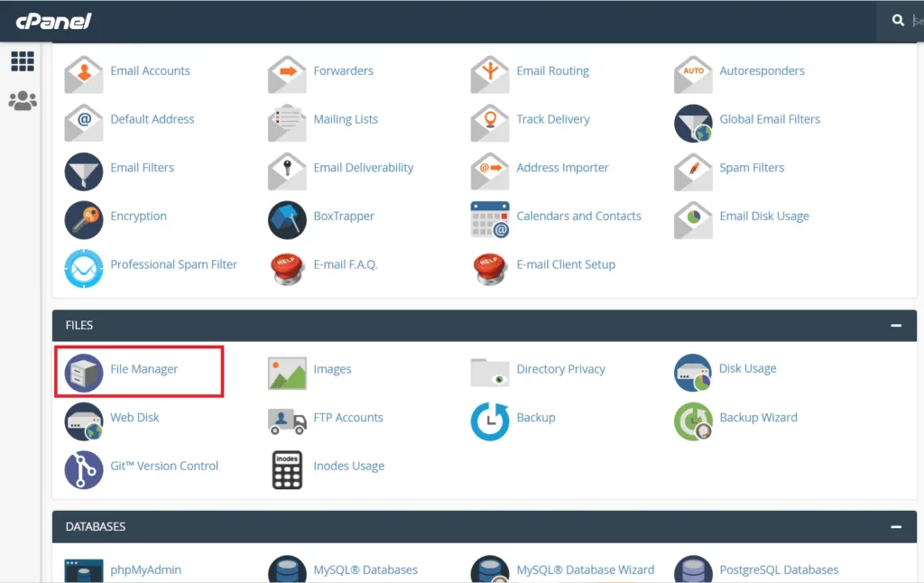This screenshot has height=583, width=924.
Task: Open the MySQL Databases icon
Action: (287, 569)
